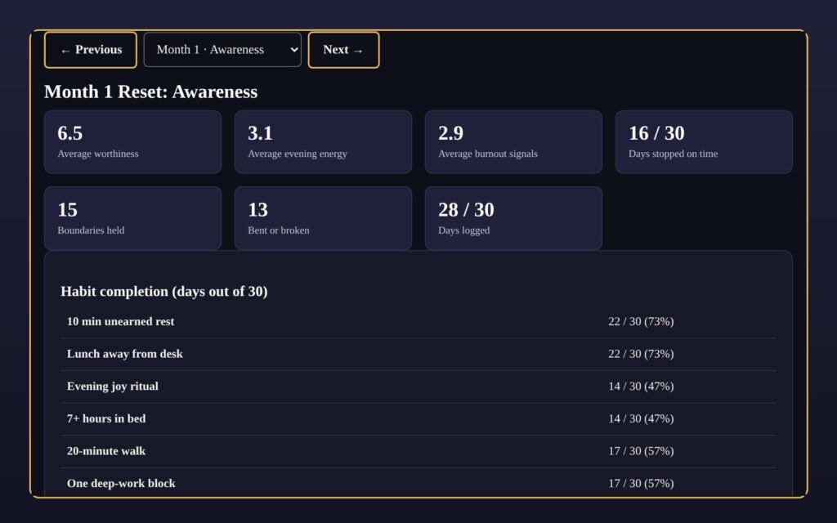The width and height of the screenshot is (837, 523).
Task: Click the 'Habit completion (days out of 30)' heading
Action: [x=163, y=292]
